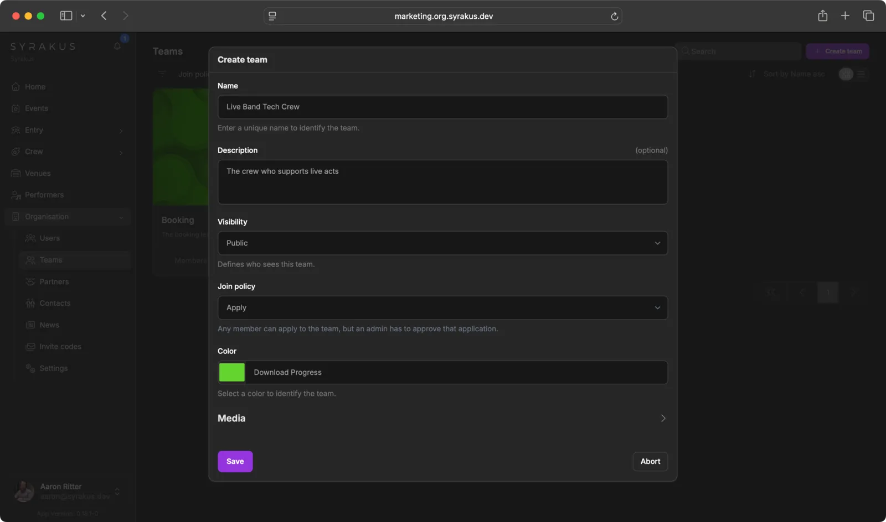886x522 pixels.
Task: Open the News section
Action: (x=49, y=325)
